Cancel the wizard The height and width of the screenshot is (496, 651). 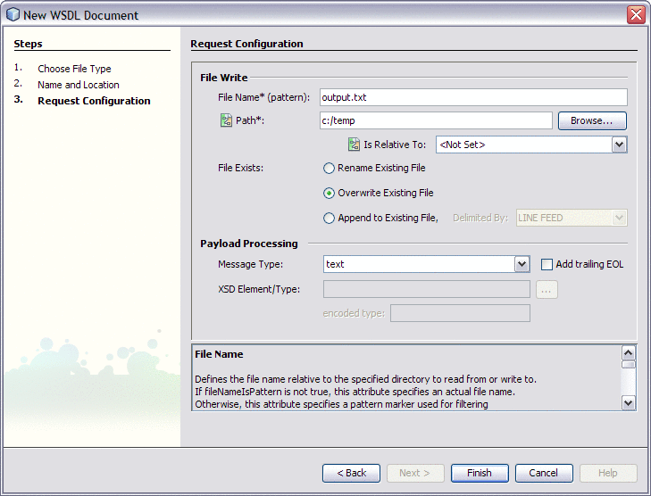tap(544, 473)
